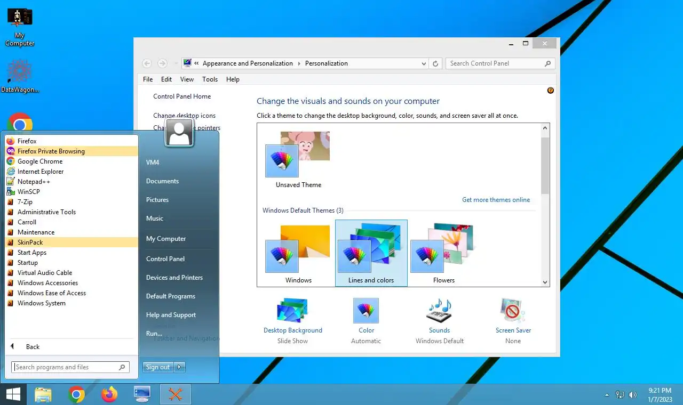The width and height of the screenshot is (683, 405).
Task: Click the forward navigation arrow
Action: coord(163,63)
